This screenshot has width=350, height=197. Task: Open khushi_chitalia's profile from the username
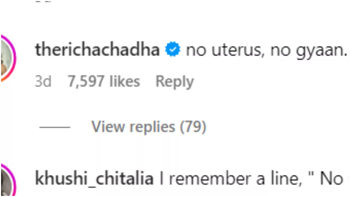[x=94, y=178]
